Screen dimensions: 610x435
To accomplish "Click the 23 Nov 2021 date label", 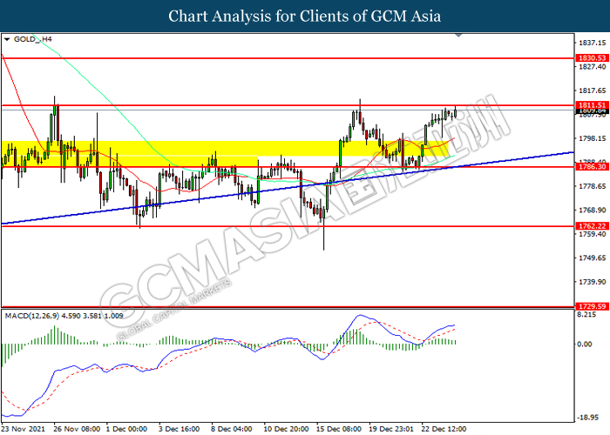I will tap(24, 429).
